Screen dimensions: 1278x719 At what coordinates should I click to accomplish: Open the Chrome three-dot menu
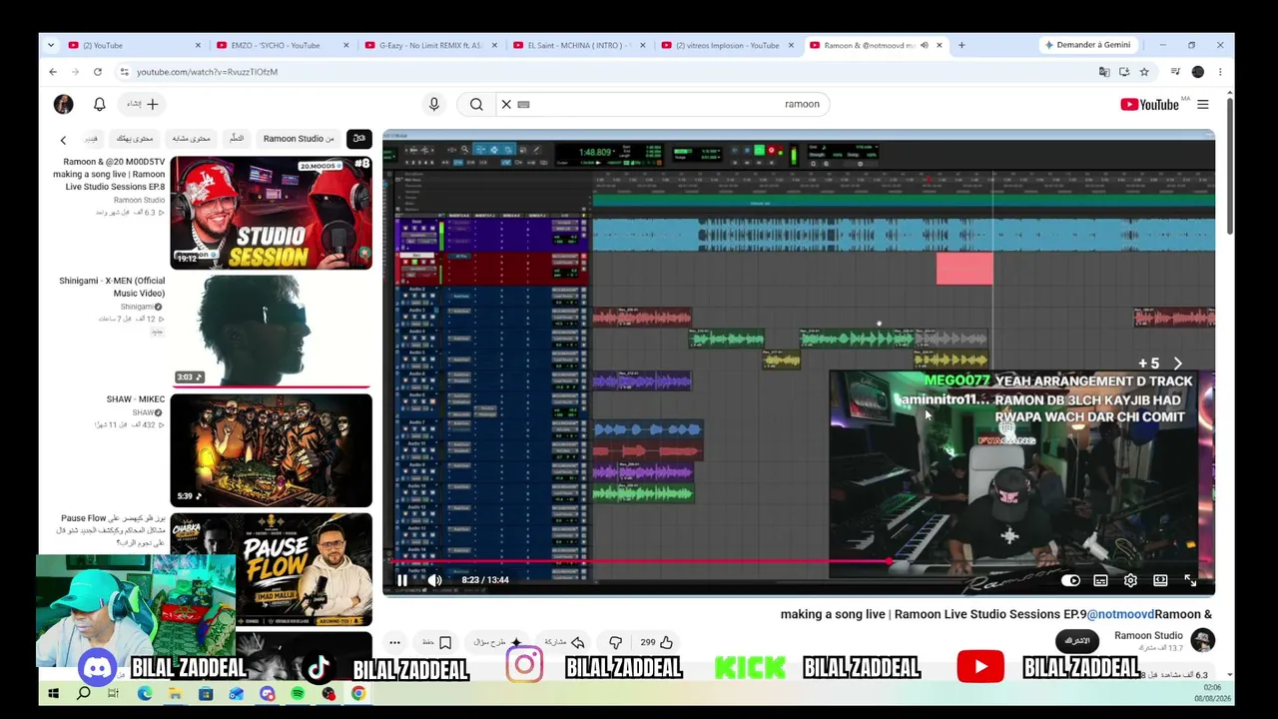(x=1220, y=72)
